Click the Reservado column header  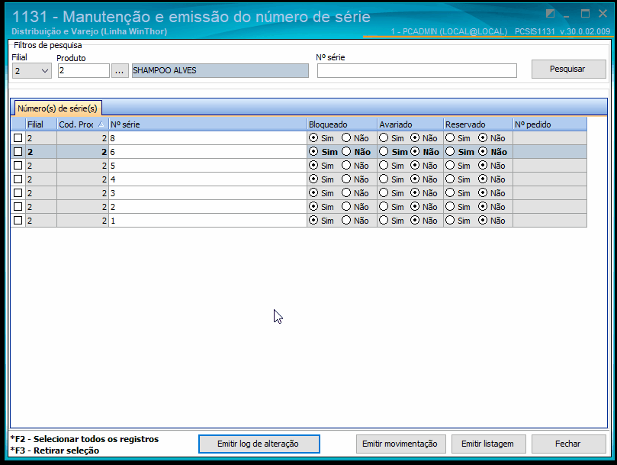(x=478, y=124)
